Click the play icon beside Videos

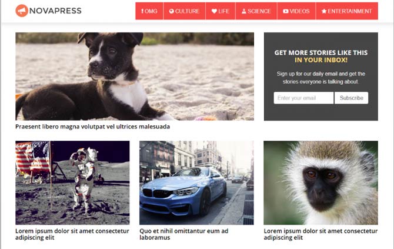pos(286,11)
